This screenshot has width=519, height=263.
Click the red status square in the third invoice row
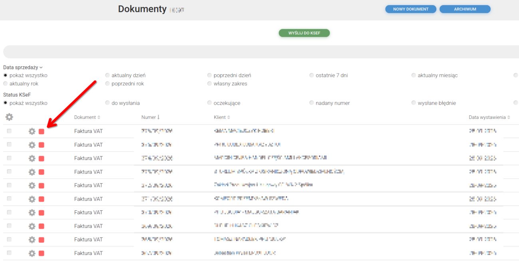click(x=42, y=158)
